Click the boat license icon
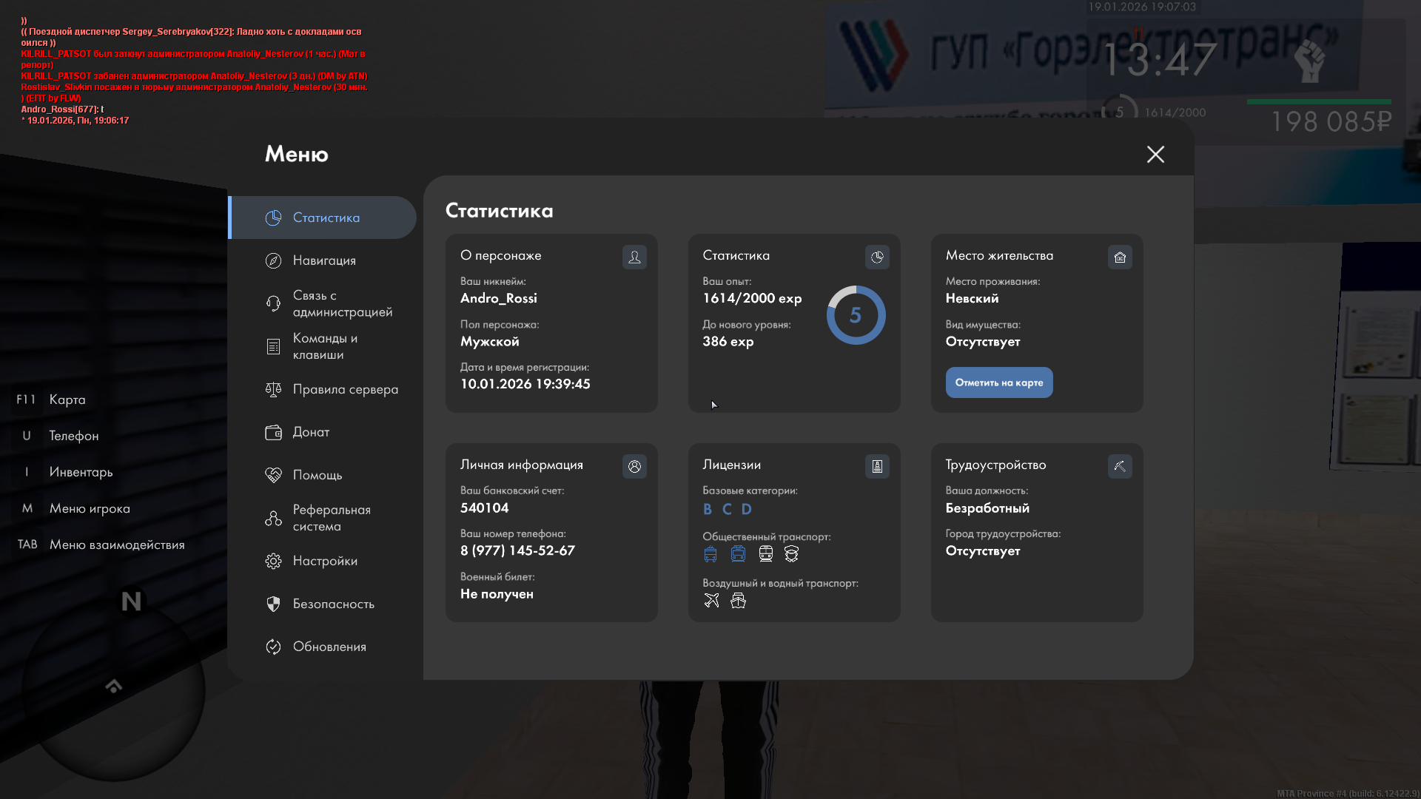This screenshot has height=799, width=1421. [x=738, y=601]
